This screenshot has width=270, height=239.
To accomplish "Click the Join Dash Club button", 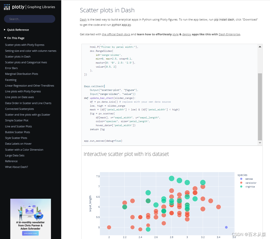I will [30, 233].
